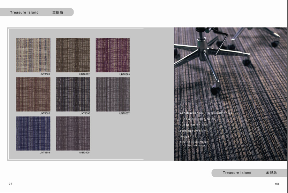
Task: Click the UNT0507 grey carpet swatch
Action: pyautogui.click(x=113, y=94)
